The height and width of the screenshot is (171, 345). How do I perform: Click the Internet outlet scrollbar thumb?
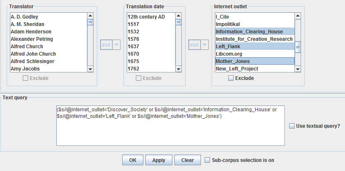tap(298, 47)
